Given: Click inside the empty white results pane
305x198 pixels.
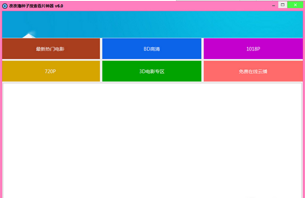Looking at the screenshot, I should 152,140.
